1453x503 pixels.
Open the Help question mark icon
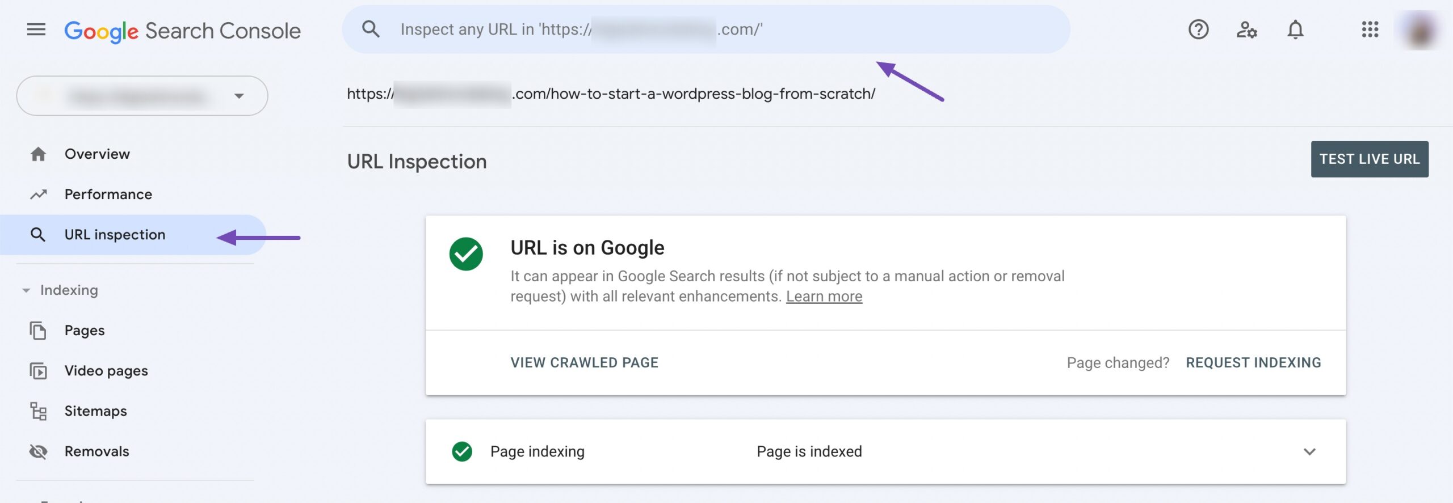pos(1198,29)
